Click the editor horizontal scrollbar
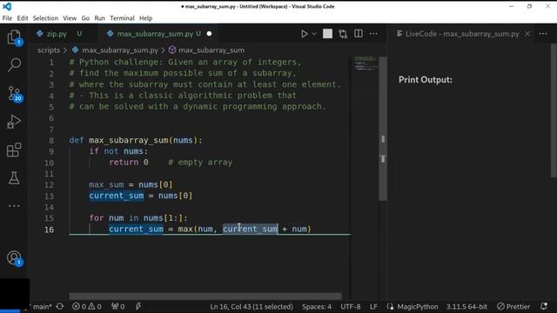This screenshot has height=313, width=557. coord(205,296)
